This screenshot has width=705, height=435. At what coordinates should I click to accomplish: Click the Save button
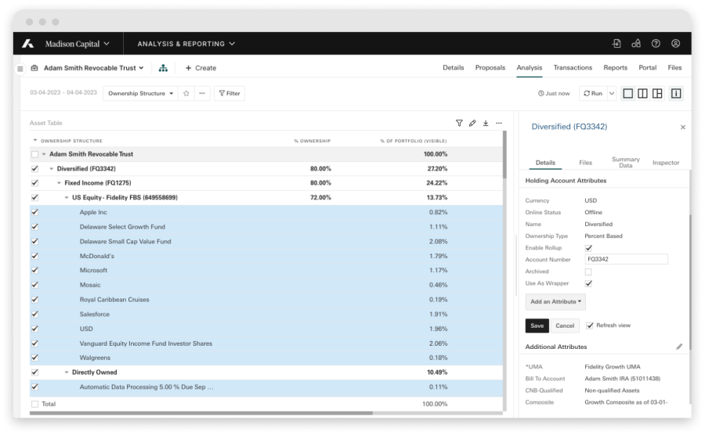(537, 325)
